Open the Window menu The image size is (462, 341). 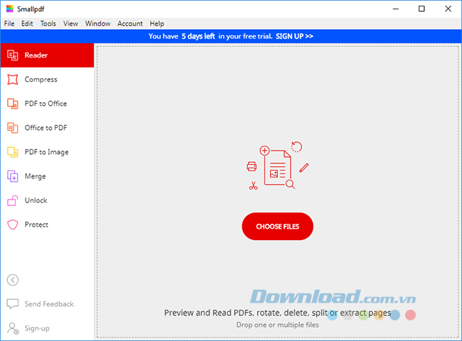[x=98, y=23]
